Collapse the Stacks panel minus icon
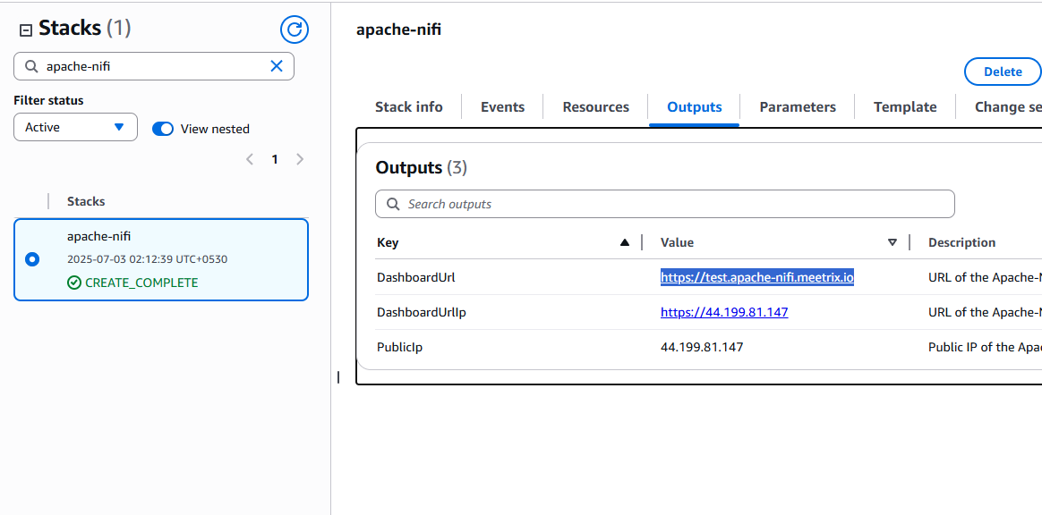Image resolution: width=1042 pixels, height=515 pixels. pyautogui.click(x=26, y=30)
